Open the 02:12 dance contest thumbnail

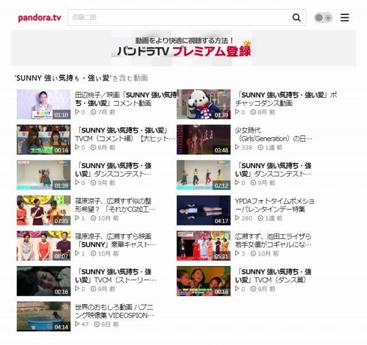point(204,175)
